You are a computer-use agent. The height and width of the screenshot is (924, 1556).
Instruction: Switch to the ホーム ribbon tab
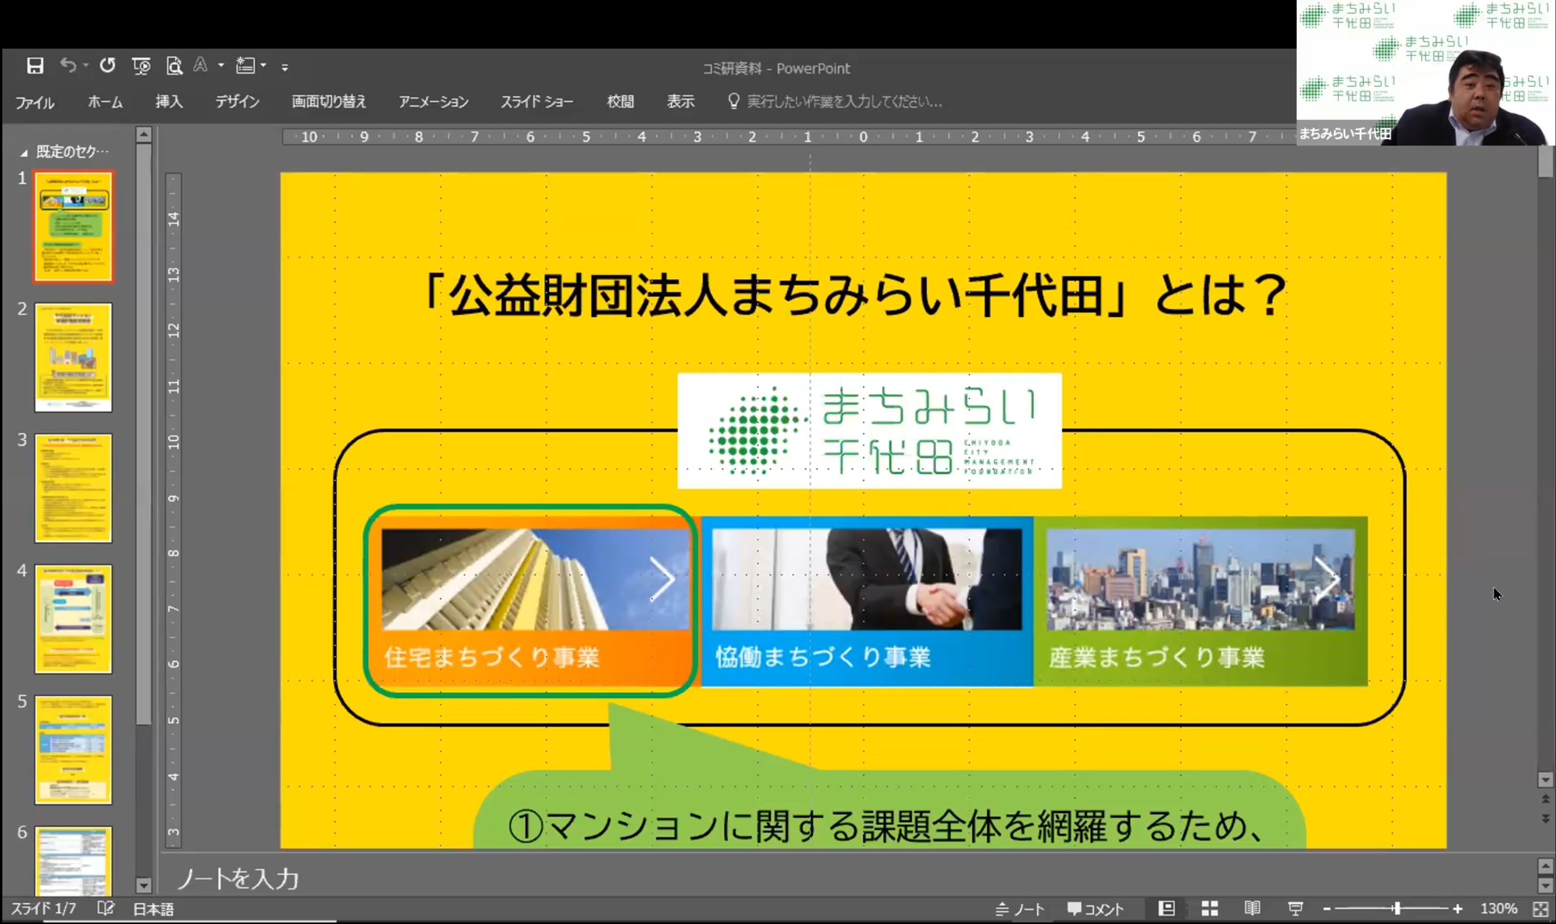(x=105, y=102)
